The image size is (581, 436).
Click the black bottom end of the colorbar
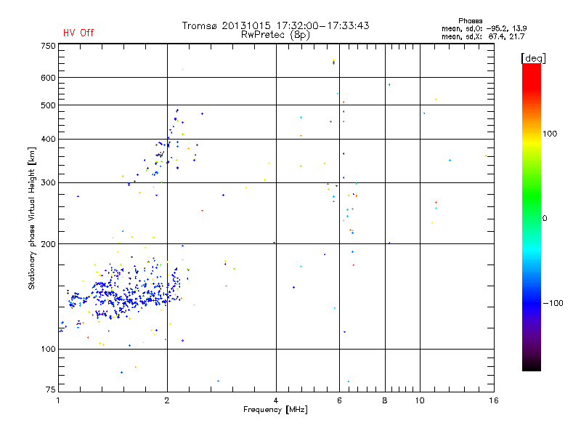tap(532, 366)
